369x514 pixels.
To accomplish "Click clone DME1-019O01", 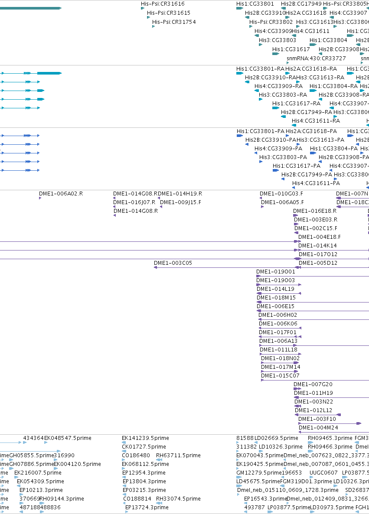I will (x=275, y=272).
